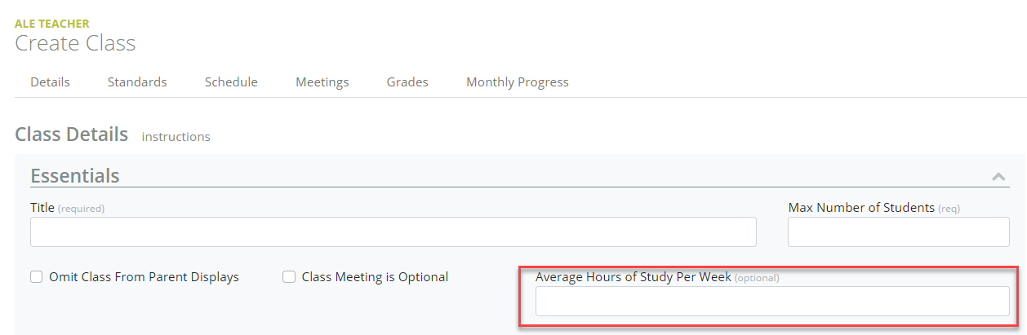The width and height of the screenshot is (1027, 335).
Task: Focus the Title text field
Action: click(393, 232)
